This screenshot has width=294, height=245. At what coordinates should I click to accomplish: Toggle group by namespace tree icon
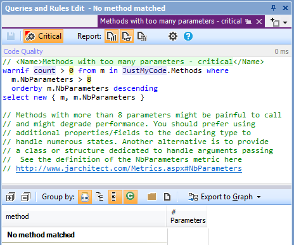[x=99, y=197]
